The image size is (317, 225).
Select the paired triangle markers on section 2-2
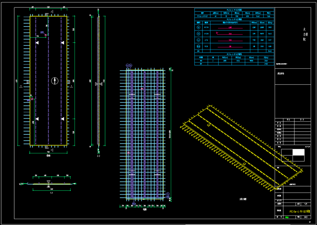point(98,84)
